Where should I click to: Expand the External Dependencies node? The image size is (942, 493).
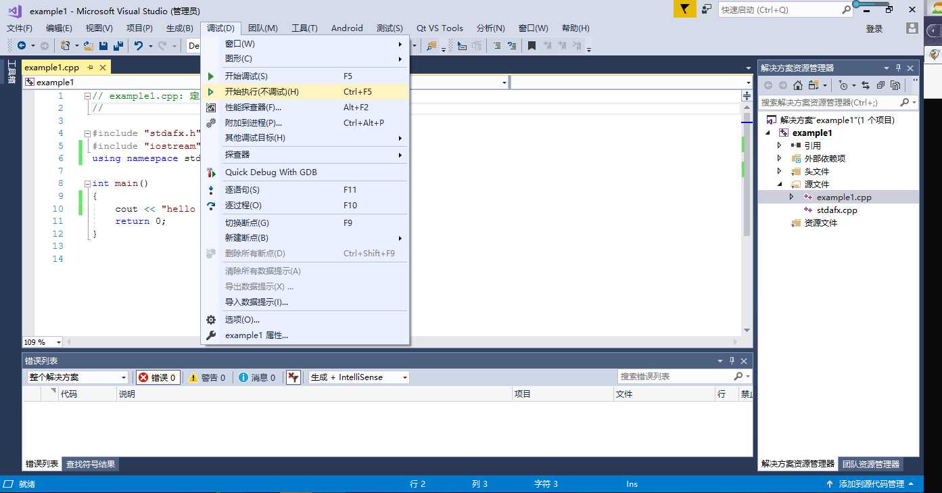pos(779,158)
